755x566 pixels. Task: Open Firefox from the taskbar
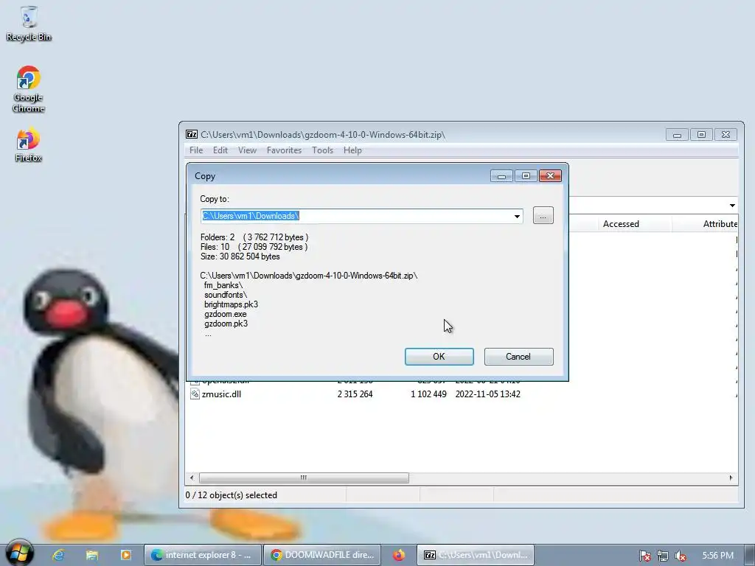pos(399,555)
